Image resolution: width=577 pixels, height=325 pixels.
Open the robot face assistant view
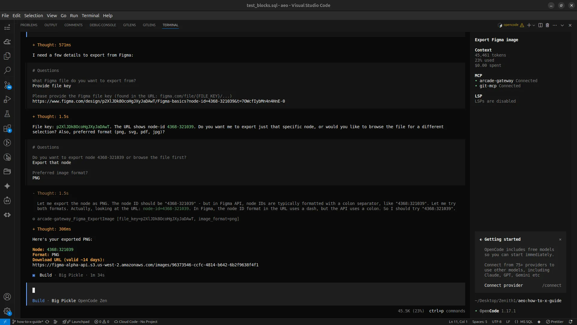[x=7, y=200]
